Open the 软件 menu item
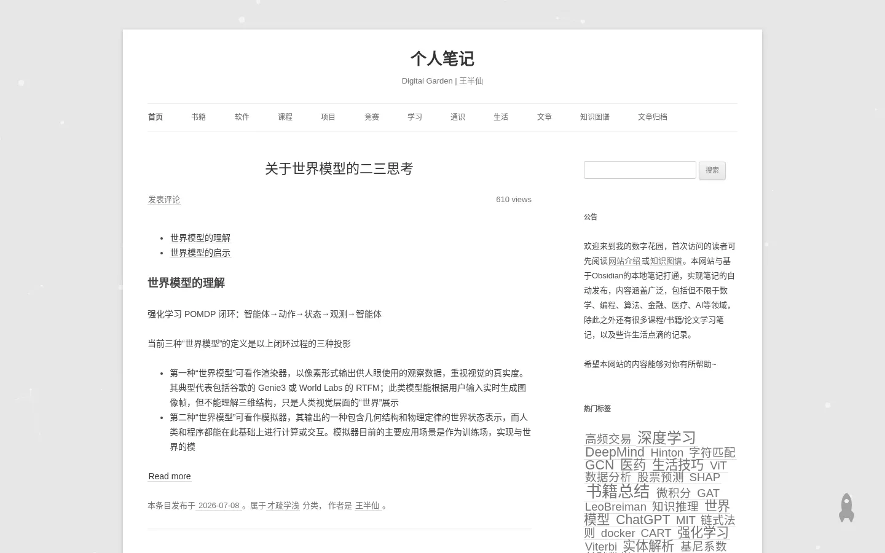The image size is (885, 553). coord(242,117)
